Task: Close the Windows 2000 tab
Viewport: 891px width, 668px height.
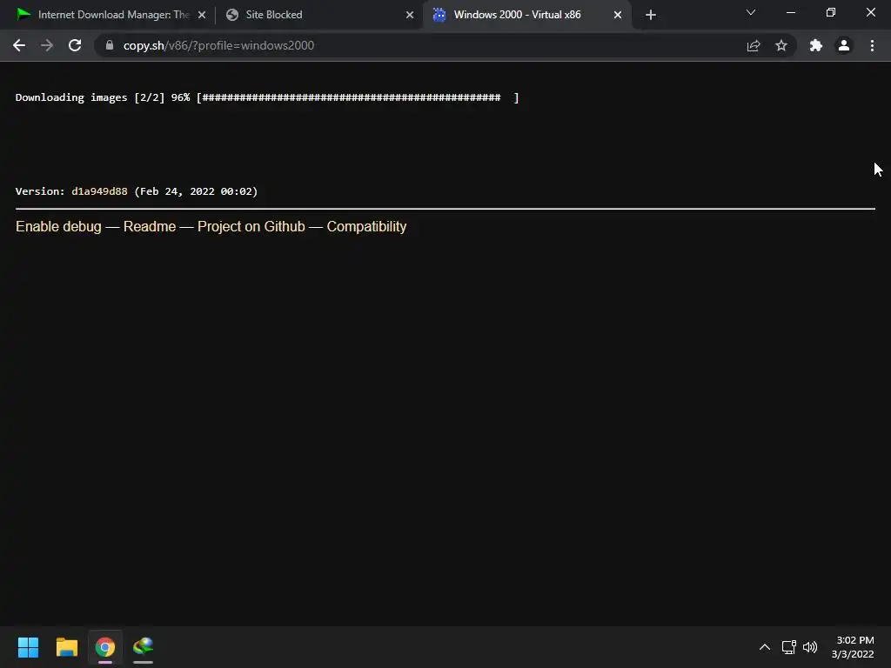Action: [x=618, y=15]
